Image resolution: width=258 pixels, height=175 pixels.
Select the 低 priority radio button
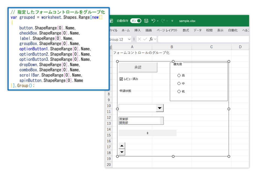179,91
